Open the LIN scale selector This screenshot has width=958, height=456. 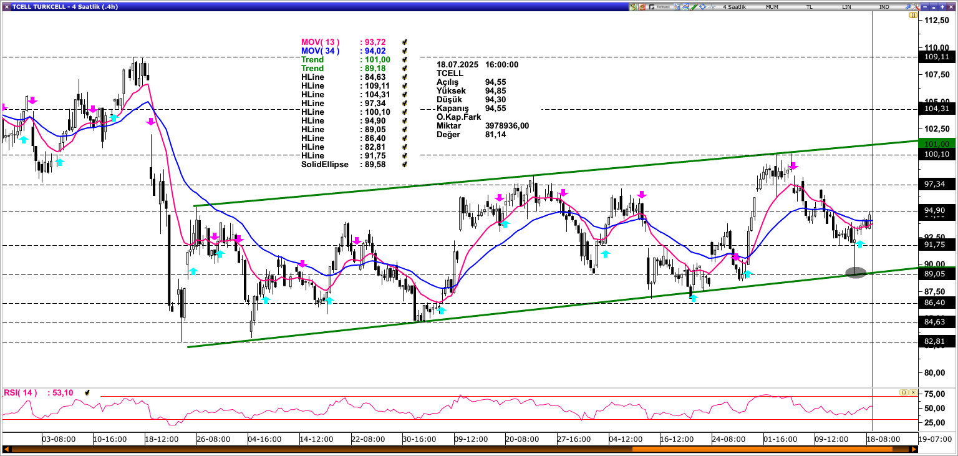[x=846, y=6]
